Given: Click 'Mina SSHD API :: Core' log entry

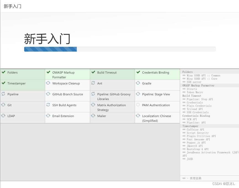Looking at the screenshot, I should pos(200,79).
